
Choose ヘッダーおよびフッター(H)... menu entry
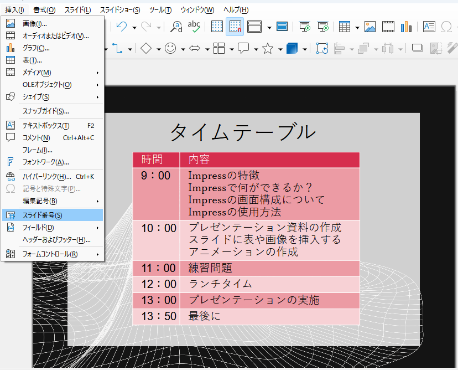53,240
